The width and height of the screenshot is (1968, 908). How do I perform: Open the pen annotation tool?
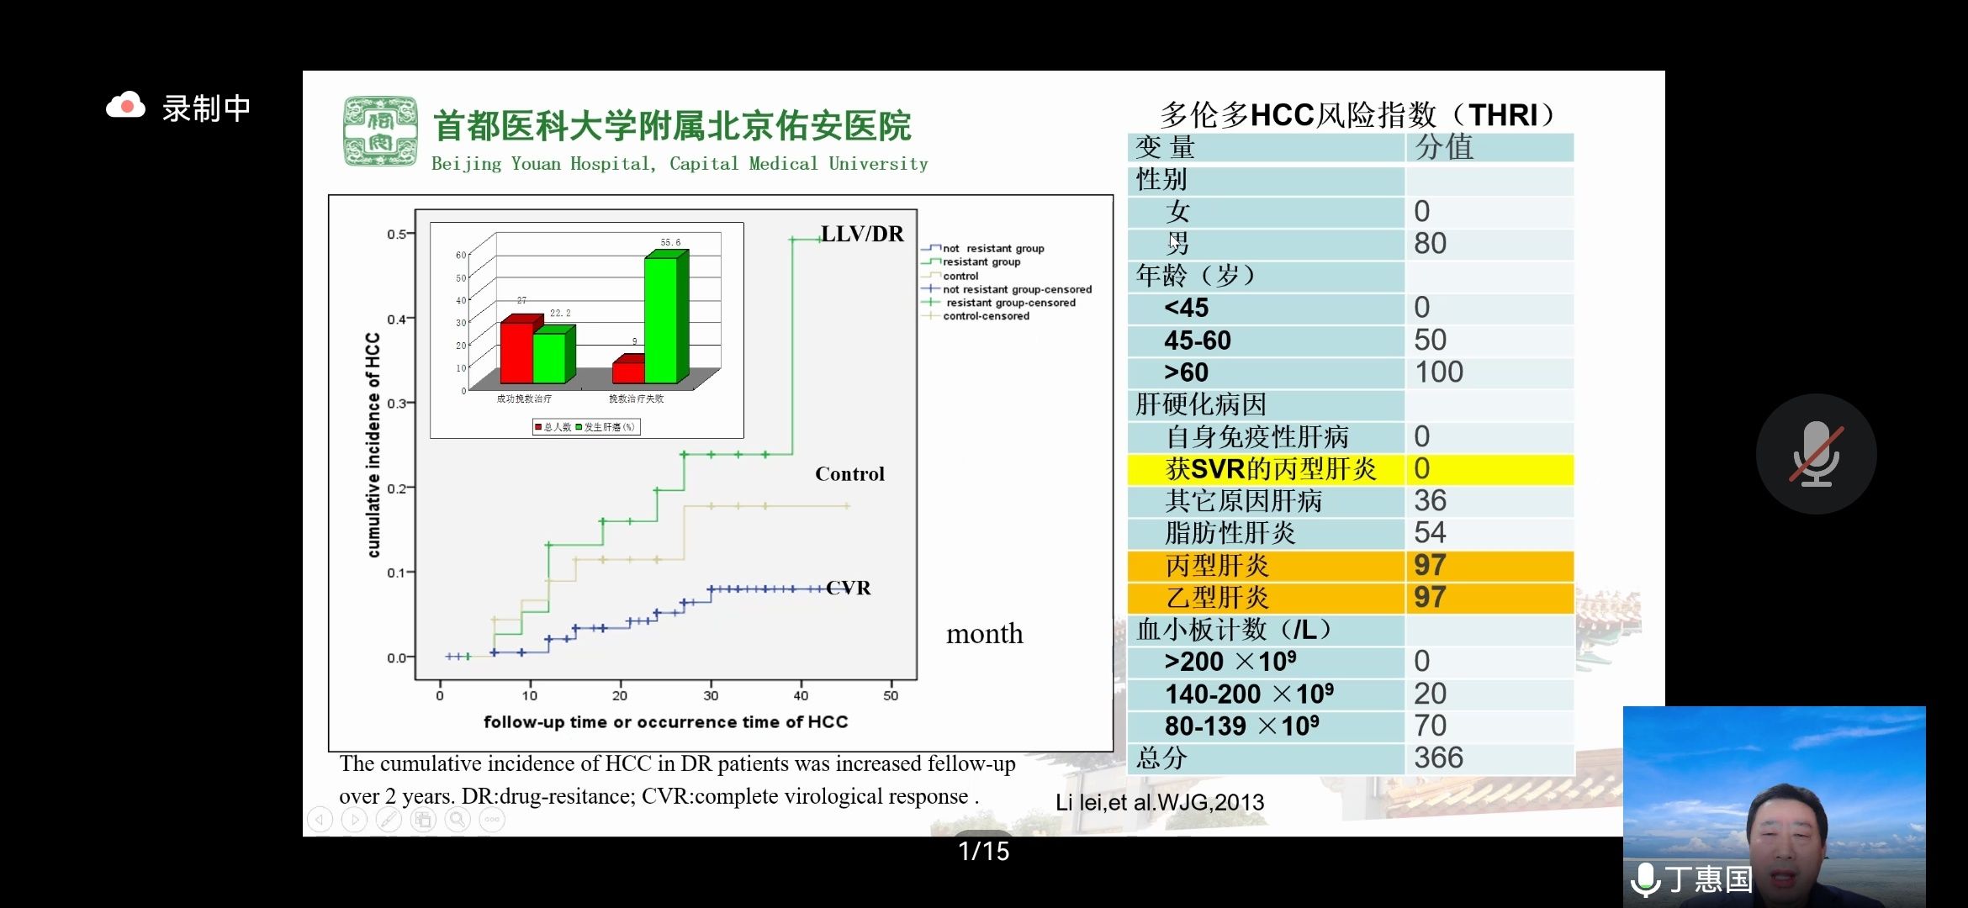point(389,819)
